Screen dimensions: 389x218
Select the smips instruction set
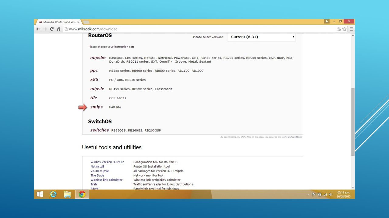point(96,107)
